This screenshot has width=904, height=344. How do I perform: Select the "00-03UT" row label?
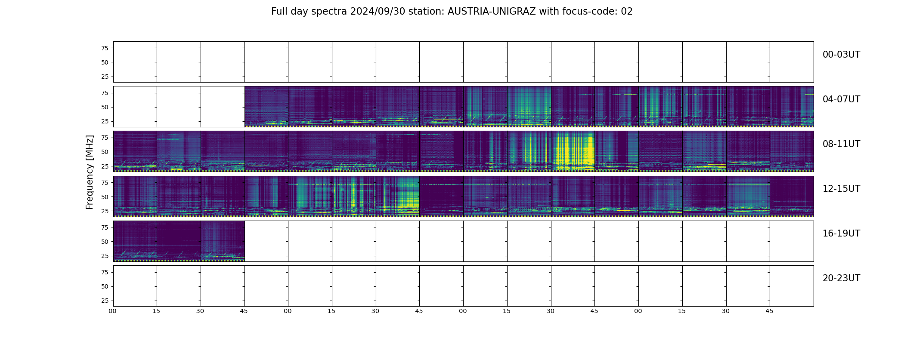841,55
